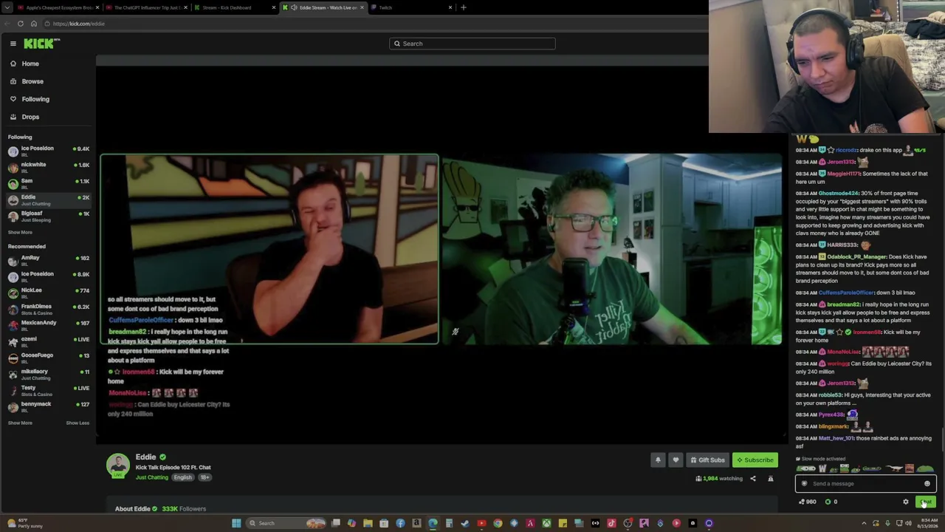Open the taskbar clock and date

pyautogui.click(x=929, y=523)
